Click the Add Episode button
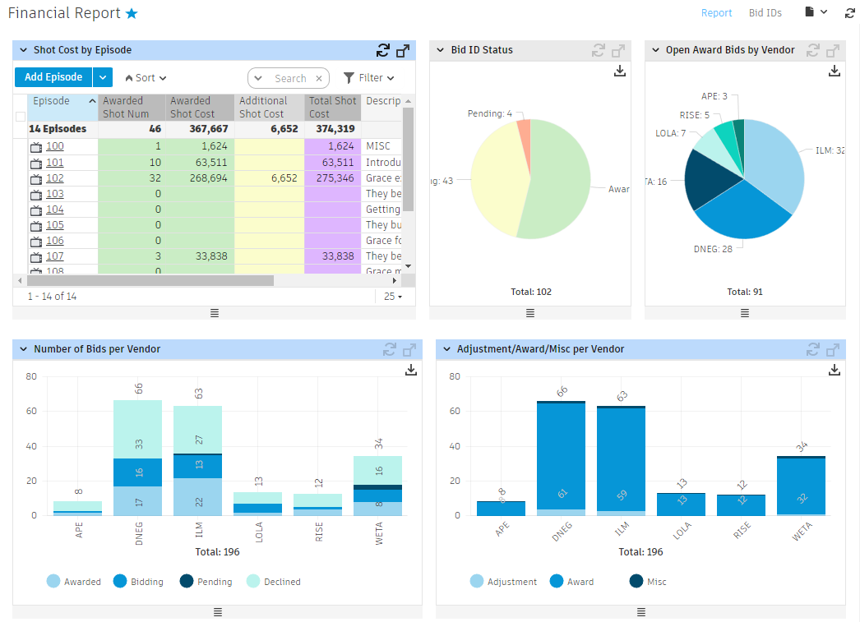The height and width of the screenshot is (622, 860). coord(53,77)
